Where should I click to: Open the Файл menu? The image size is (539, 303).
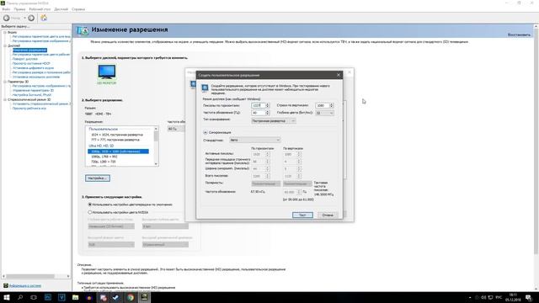point(6,9)
